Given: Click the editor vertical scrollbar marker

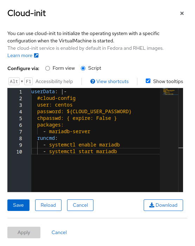Looking at the screenshot, I should click(x=181, y=148).
